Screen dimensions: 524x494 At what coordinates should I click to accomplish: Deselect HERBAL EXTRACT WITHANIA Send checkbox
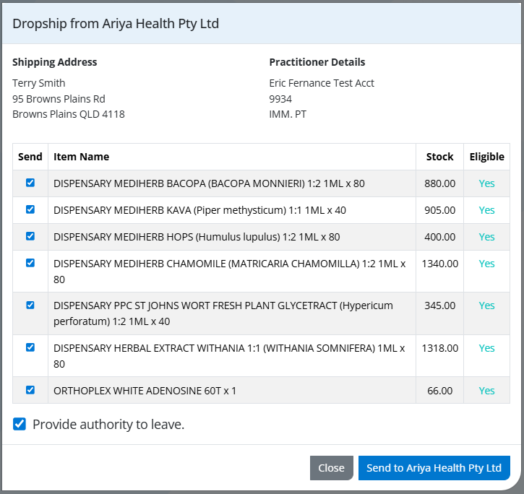(30, 347)
